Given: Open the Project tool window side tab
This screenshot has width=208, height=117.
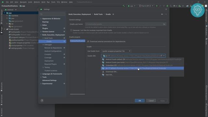Looking at the screenshot, I should pyautogui.click(x=1, y=30).
